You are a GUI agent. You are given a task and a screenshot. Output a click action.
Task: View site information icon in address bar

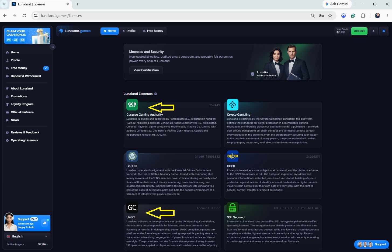(36, 16)
